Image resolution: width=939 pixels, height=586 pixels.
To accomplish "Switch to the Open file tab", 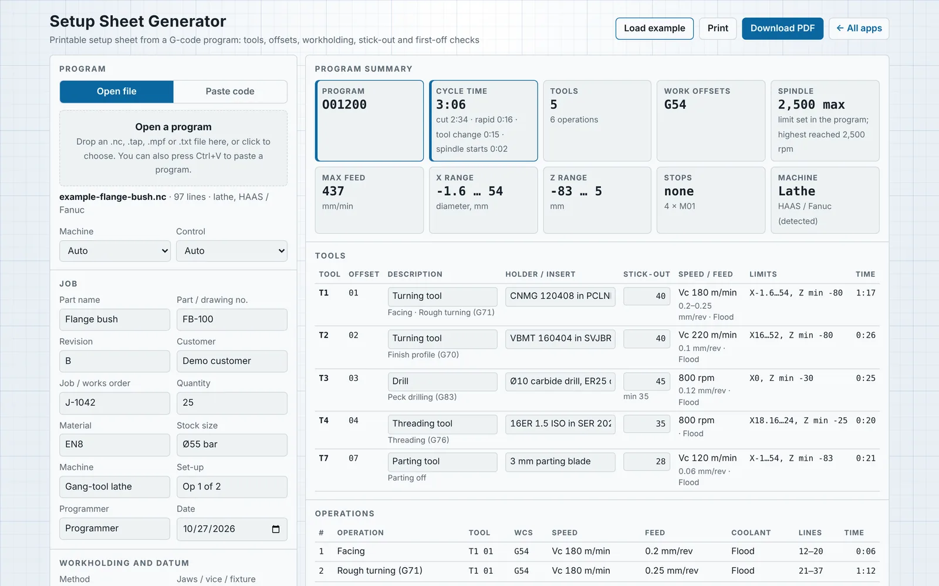I will click(x=117, y=91).
